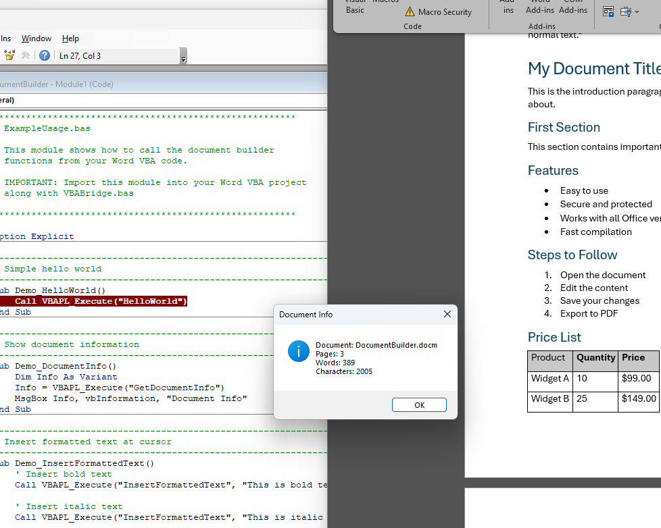Click the Macros icon in the Code group
661x528 pixels.
pyautogui.click(x=385, y=5)
